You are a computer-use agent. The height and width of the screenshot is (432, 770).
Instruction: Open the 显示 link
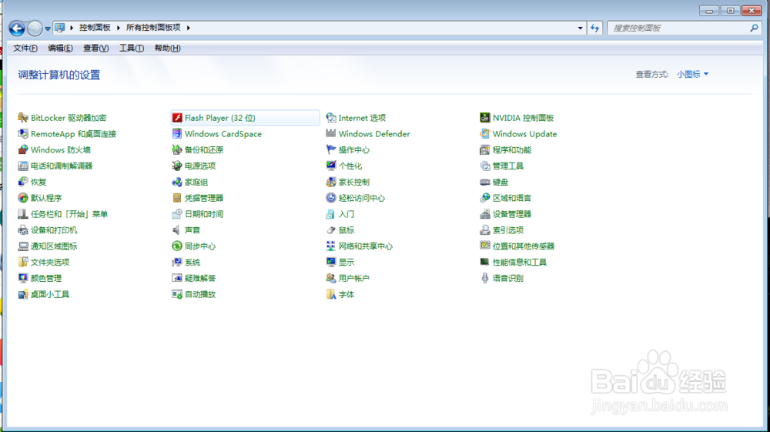(x=346, y=262)
